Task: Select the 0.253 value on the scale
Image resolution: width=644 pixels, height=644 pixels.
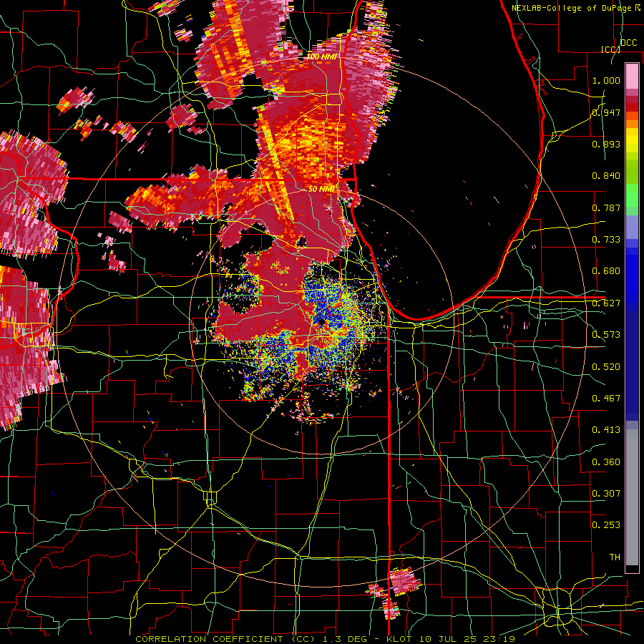Action: (x=606, y=525)
